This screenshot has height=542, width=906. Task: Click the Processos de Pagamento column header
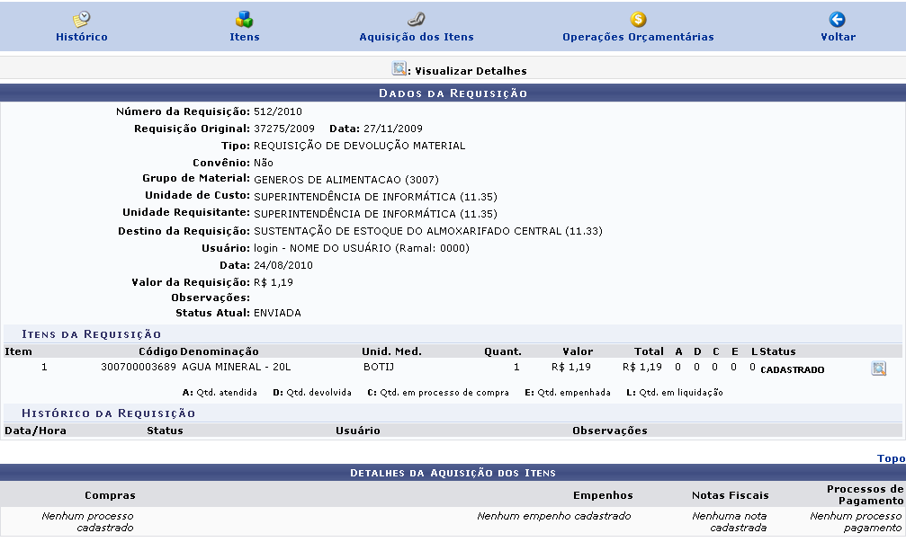[865, 494]
